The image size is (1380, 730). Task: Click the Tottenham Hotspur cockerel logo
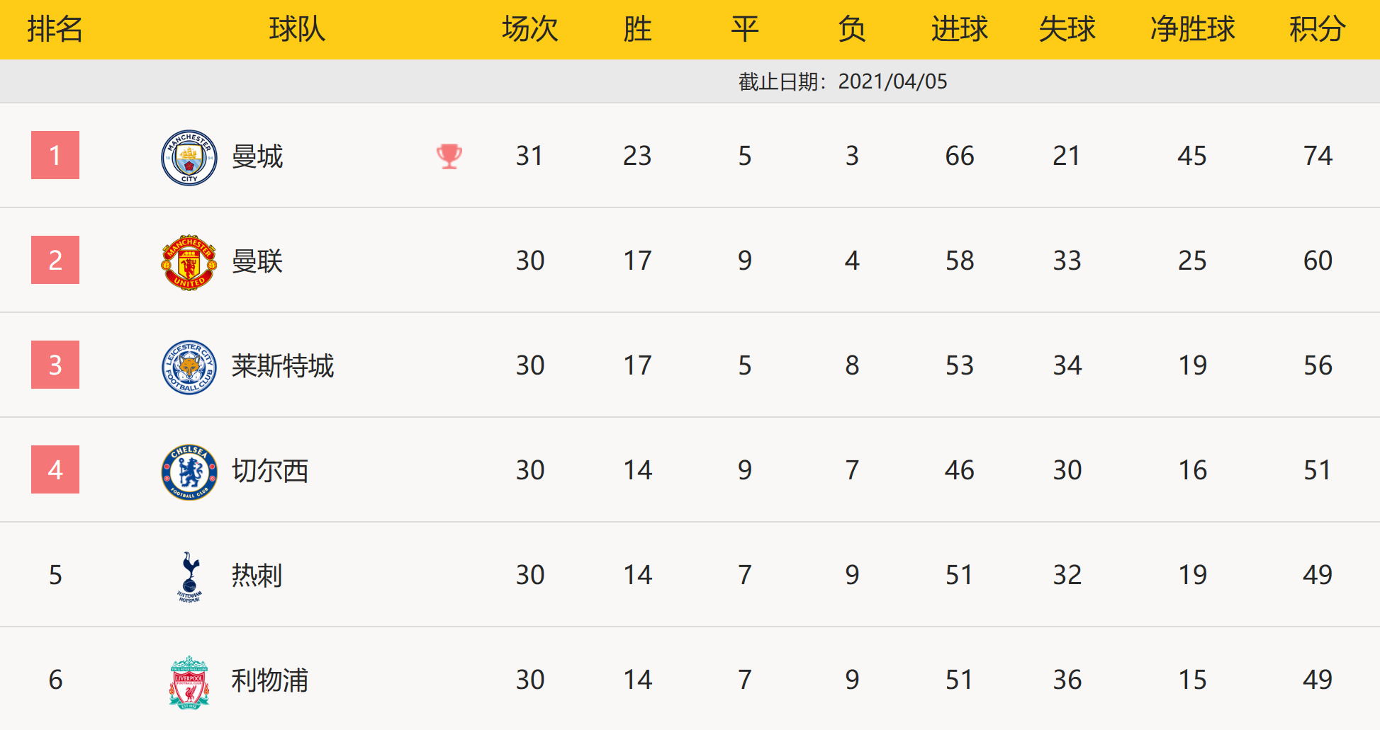coord(189,576)
